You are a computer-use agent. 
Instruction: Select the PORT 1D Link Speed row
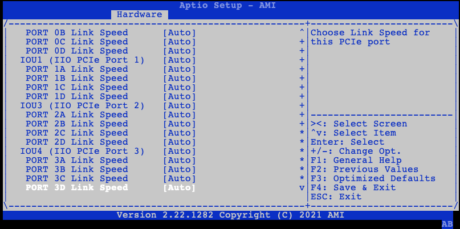(x=111, y=96)
